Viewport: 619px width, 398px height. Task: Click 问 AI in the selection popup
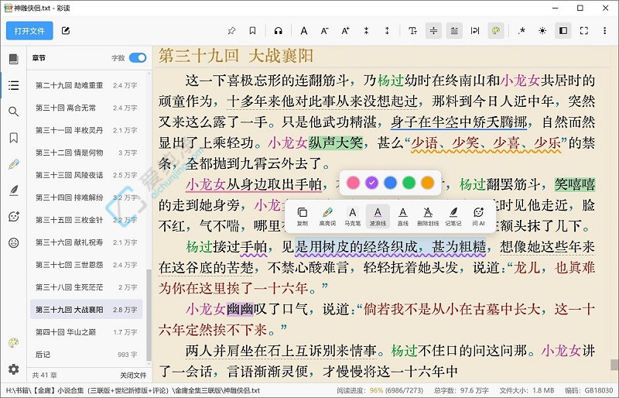(478, 216)
